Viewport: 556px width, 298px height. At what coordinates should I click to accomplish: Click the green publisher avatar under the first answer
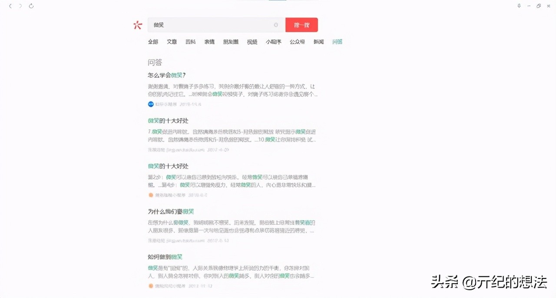point(150,104)
